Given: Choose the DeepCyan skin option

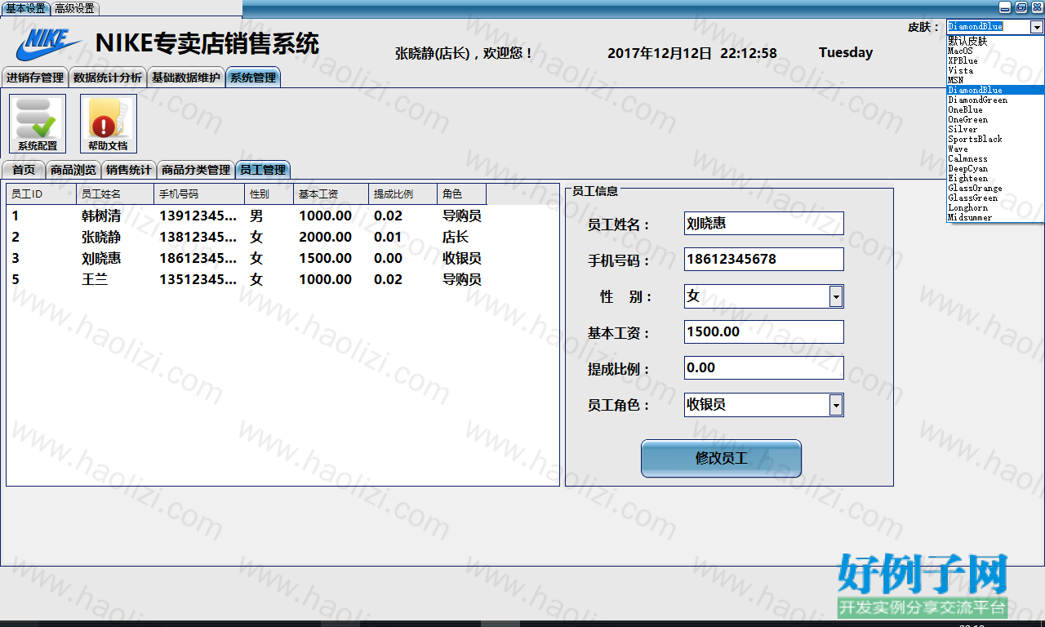Looking at the screenshot, I should tap(995, 168).
